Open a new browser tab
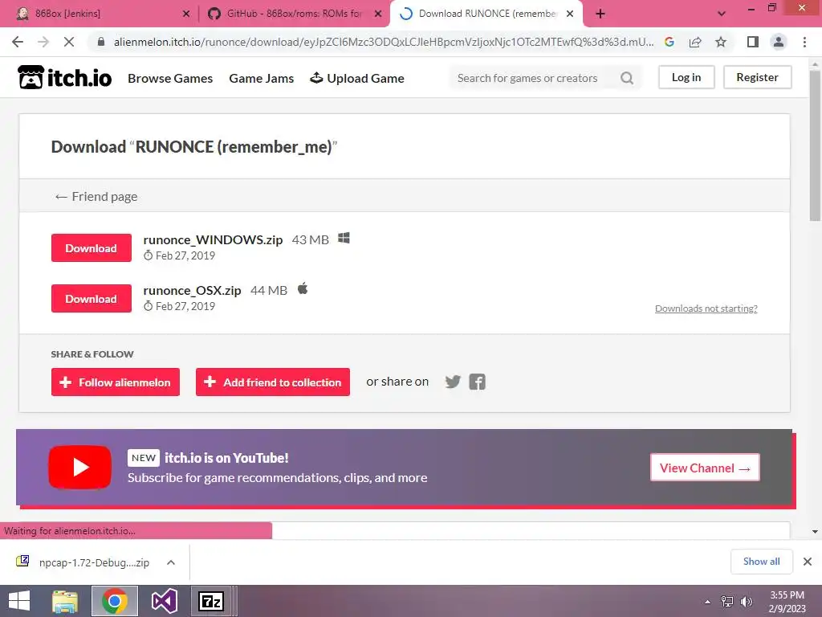The width and height of the screenshot is (822, 617). [600, 14]
